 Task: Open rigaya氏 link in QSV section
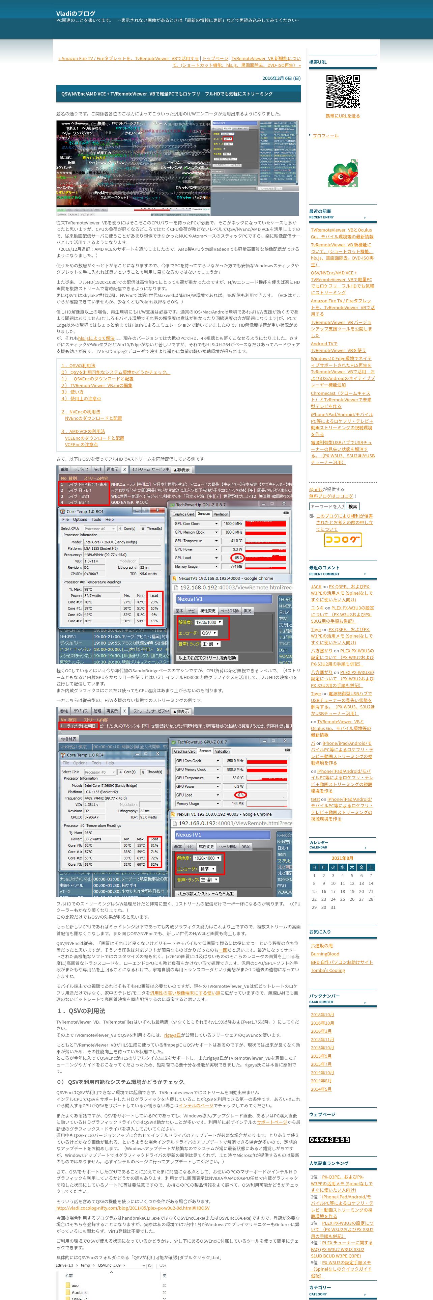[172, 1034]
